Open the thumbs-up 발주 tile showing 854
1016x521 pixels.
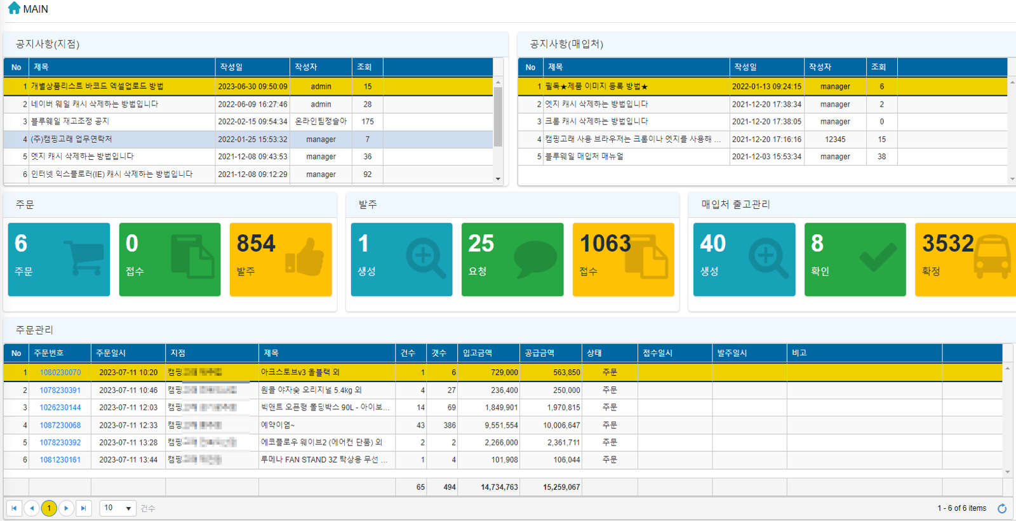(280, 259)
